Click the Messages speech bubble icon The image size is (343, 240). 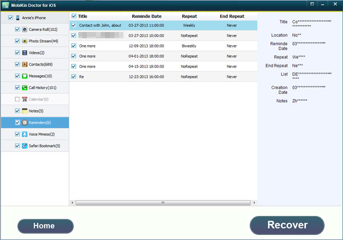(x=25, y=76)
